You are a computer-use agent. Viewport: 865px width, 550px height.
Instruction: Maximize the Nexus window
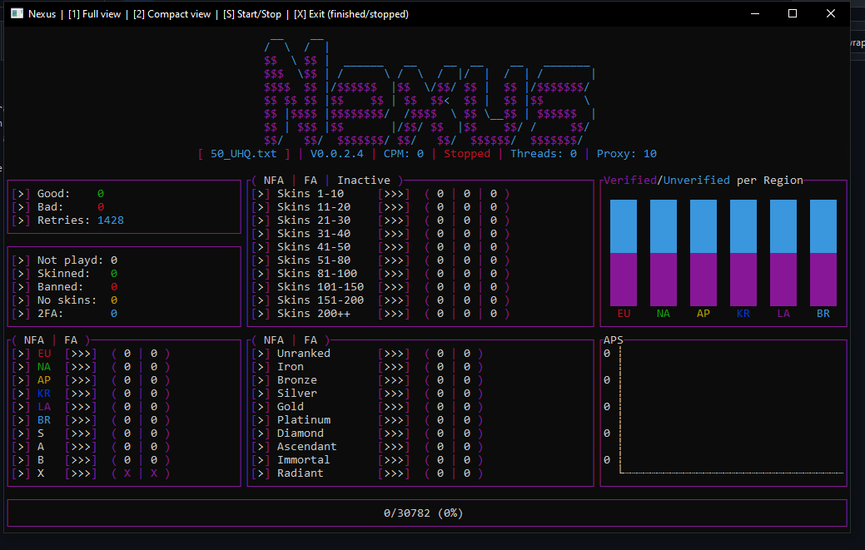click(793, 14)
